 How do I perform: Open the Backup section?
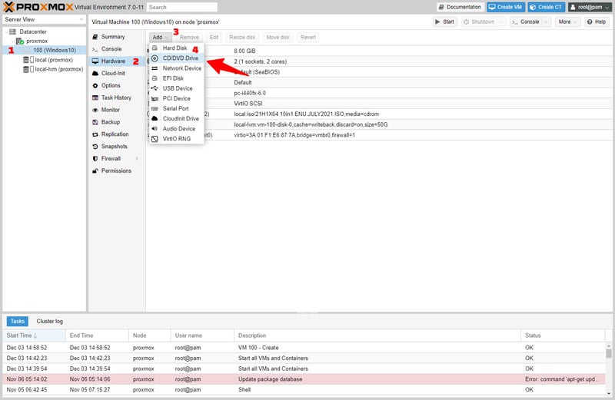(110, 122)
